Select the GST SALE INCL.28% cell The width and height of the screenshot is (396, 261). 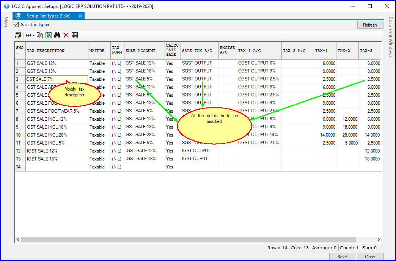click(57, 135)
